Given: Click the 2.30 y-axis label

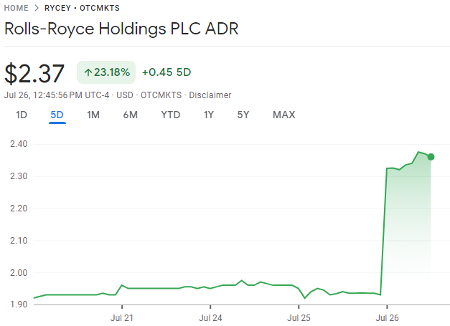Looking at the screenshot, I should (19, 176).
